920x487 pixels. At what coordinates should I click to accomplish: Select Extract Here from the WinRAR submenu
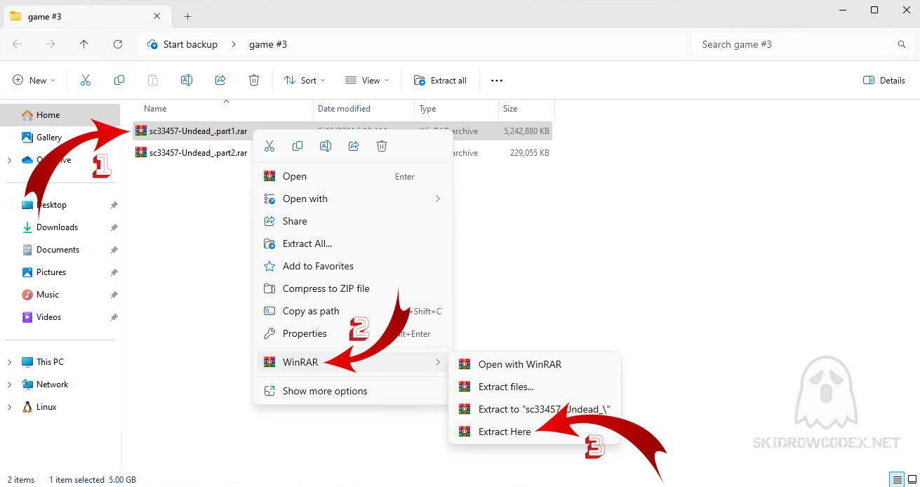(504, 432)
